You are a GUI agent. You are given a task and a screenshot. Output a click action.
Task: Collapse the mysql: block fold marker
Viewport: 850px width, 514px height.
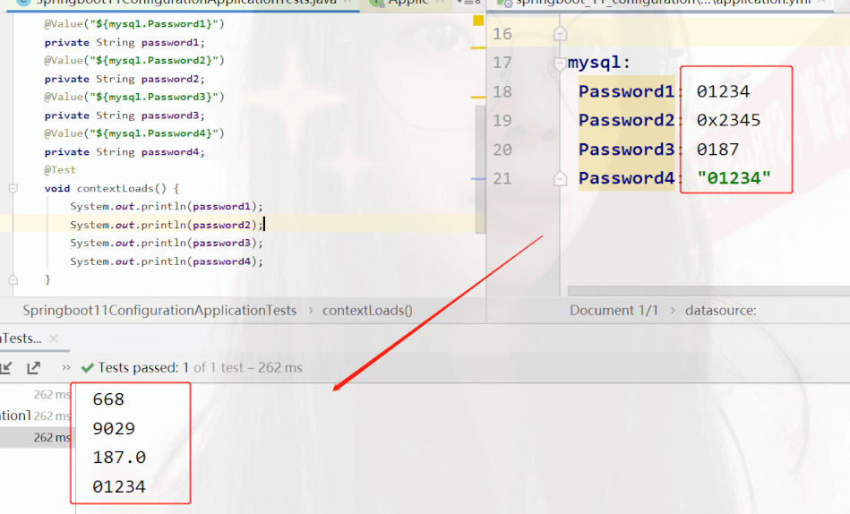560,64
